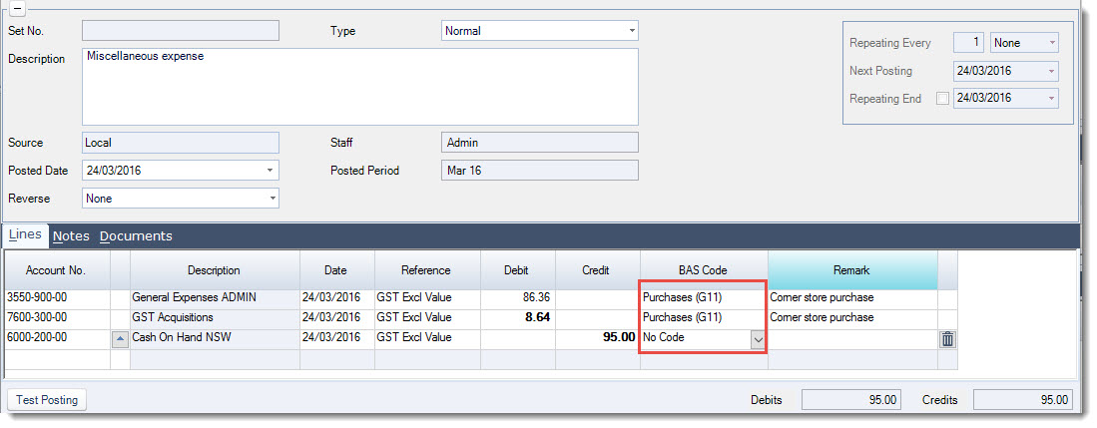This screenshot has width=1097, height=428.
Task: Click the Set No. field
Action: [181, 31]
